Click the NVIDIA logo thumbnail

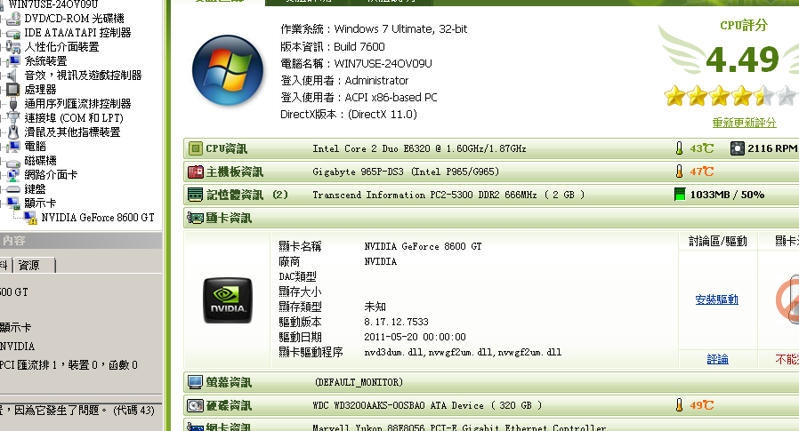[x=228, y=300]
